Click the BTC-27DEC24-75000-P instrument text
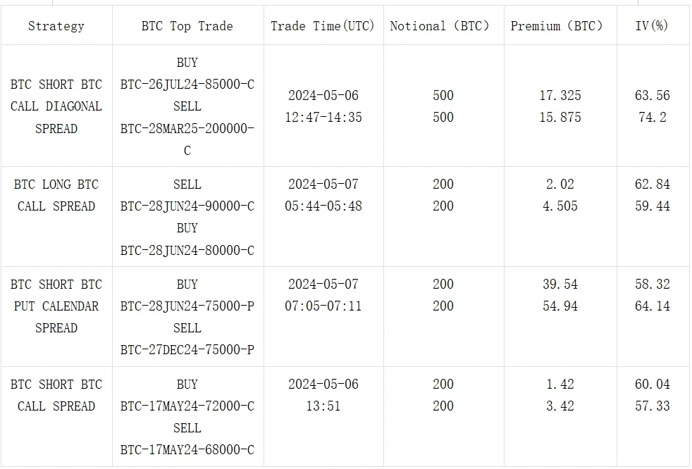The image size is (692, 469). (187, 350)
